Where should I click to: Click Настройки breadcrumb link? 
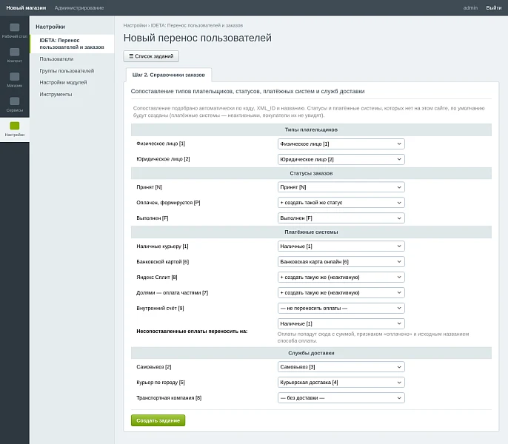point(135,25)
